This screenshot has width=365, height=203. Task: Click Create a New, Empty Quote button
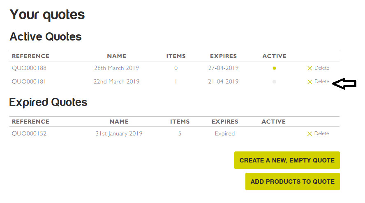point(287,160)
